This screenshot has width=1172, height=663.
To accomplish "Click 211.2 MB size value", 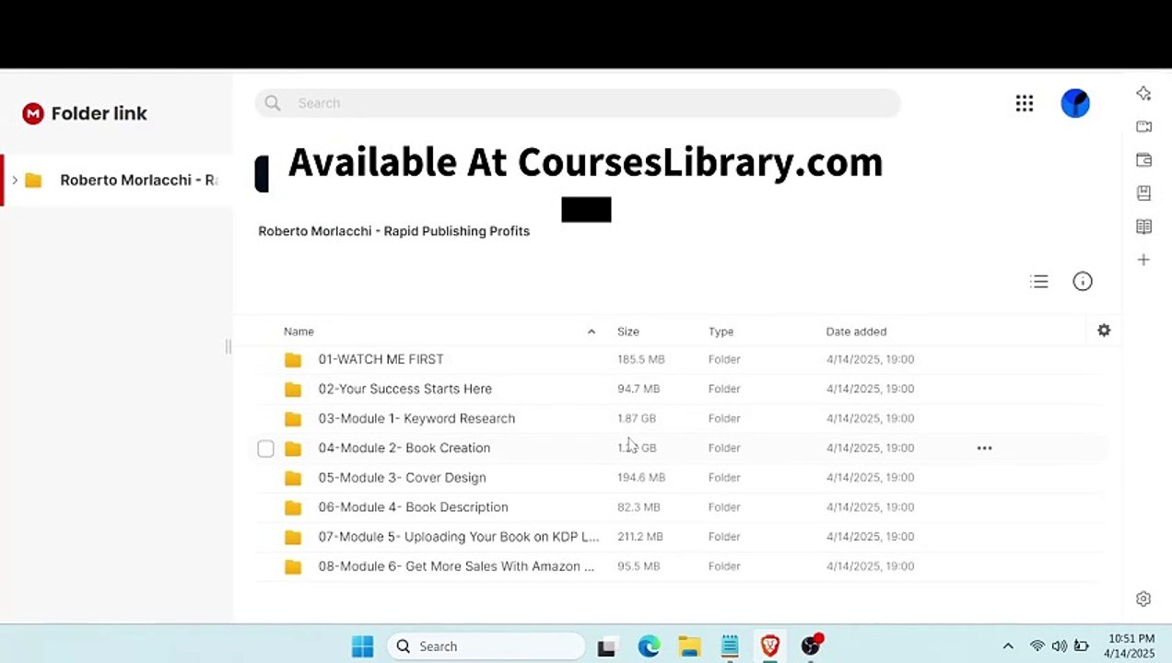I will coord(640,537).
